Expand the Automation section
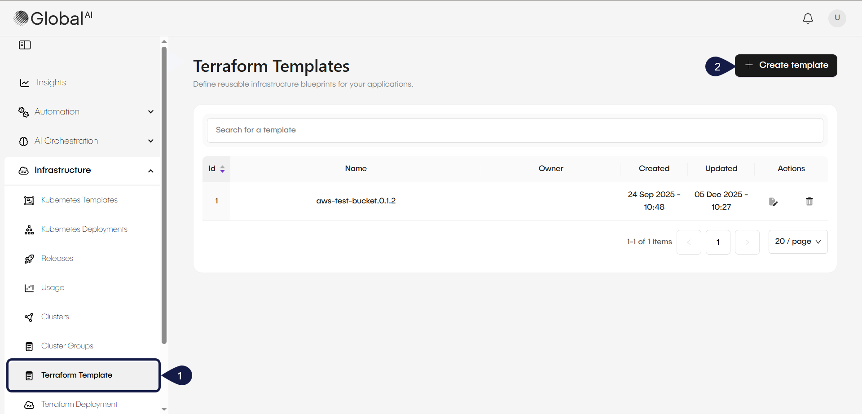862x414 pixels. click(151, 111)
